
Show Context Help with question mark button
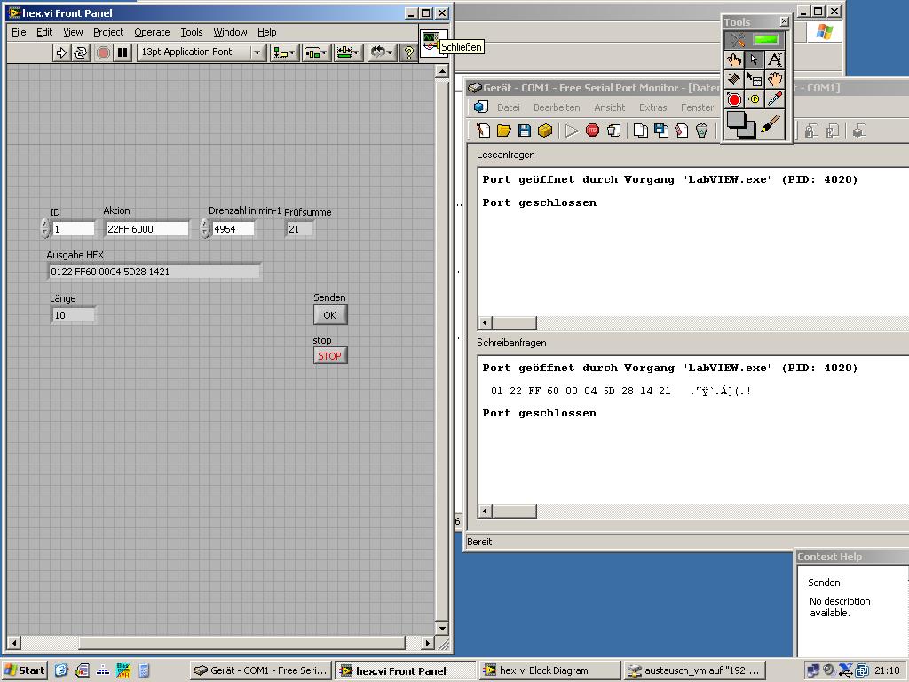[x=408, y=52]
